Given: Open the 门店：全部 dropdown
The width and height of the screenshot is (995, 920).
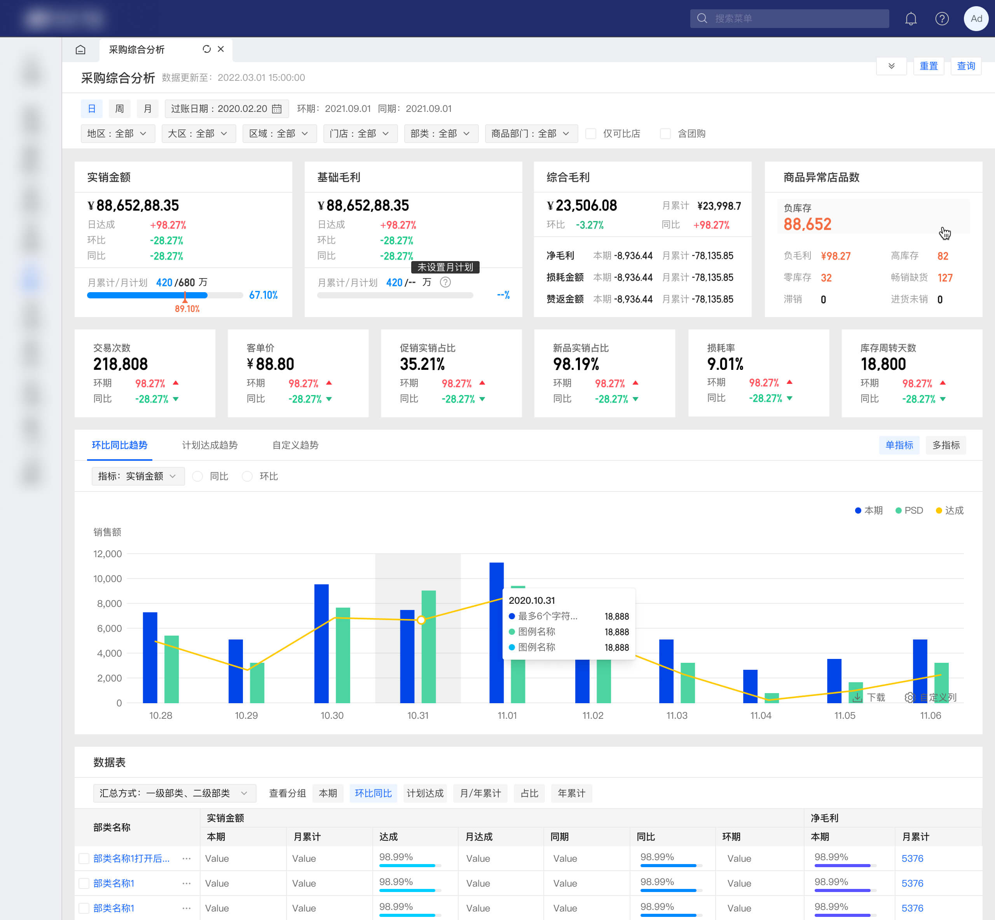Looking at the screenshot, I should (360, 133).
